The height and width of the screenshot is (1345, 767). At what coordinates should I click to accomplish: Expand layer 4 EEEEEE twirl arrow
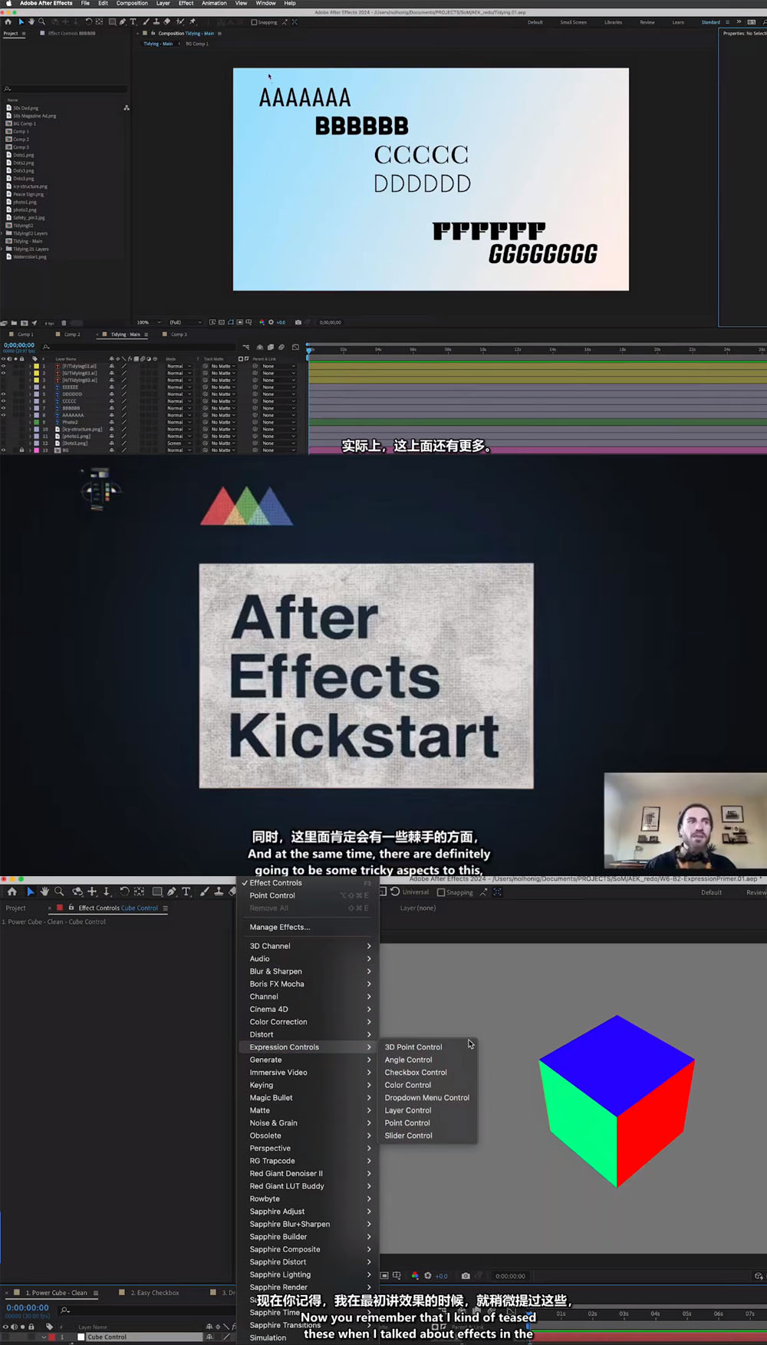point(30,387)
